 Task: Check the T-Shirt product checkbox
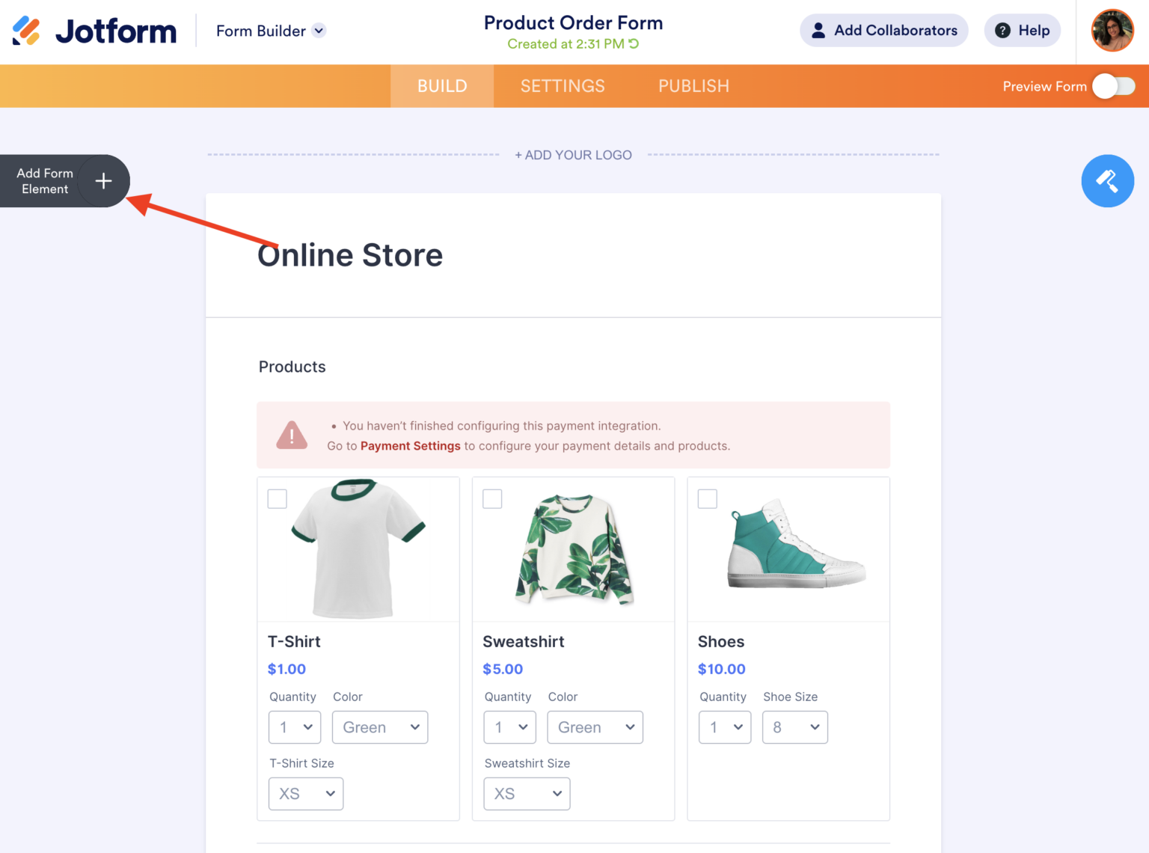click(277, 498)
